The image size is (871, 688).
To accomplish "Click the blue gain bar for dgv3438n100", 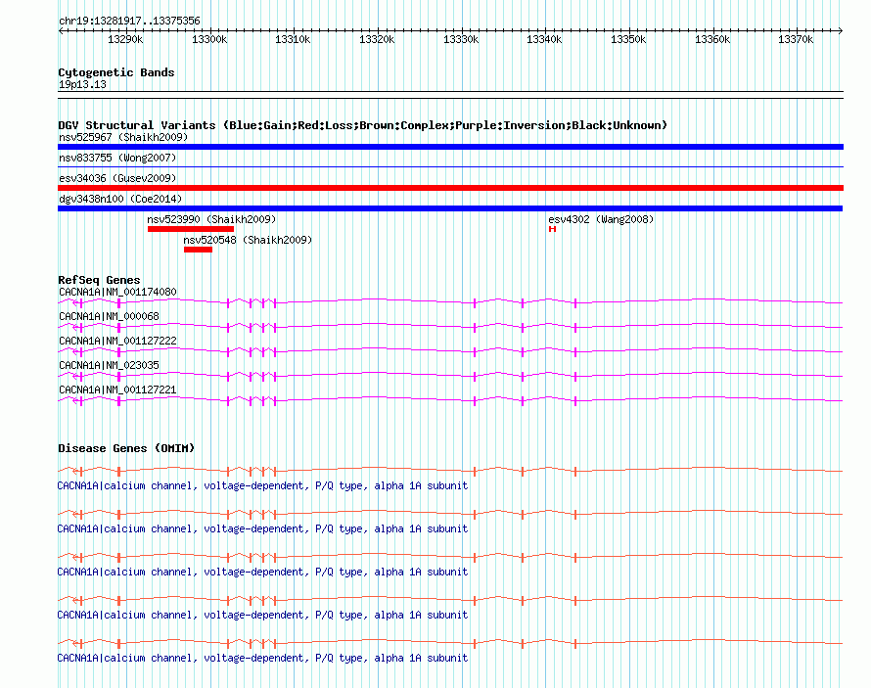I will [450, 208].
